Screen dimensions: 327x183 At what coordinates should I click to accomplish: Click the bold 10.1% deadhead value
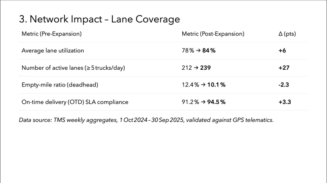(x=216, y=85)
